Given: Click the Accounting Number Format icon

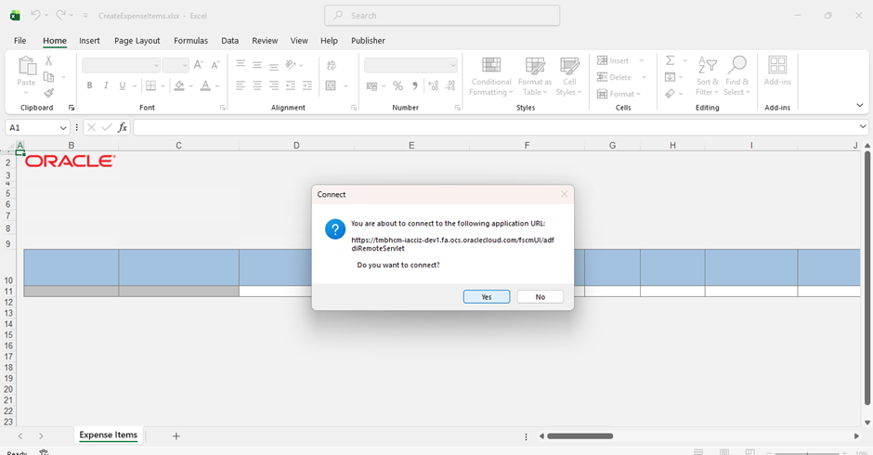Looking at the screenshot, I should click(371, 85).
